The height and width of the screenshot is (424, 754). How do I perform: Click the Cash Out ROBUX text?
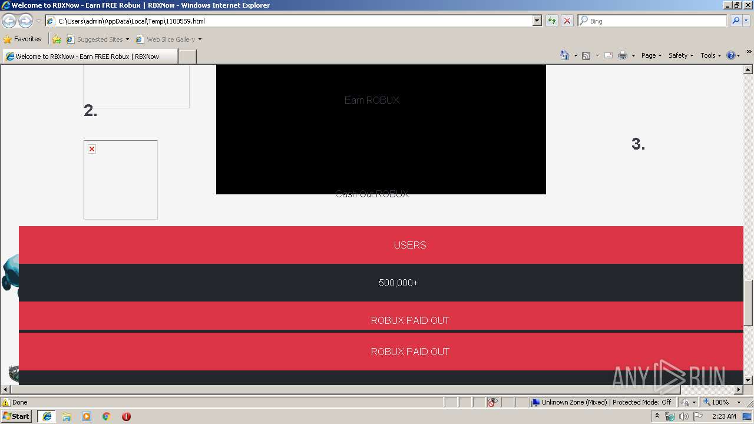tap(372, 194)
